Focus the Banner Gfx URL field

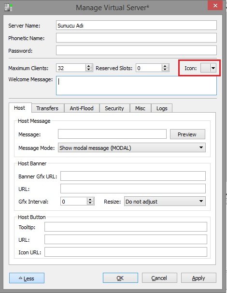(133, 176)
